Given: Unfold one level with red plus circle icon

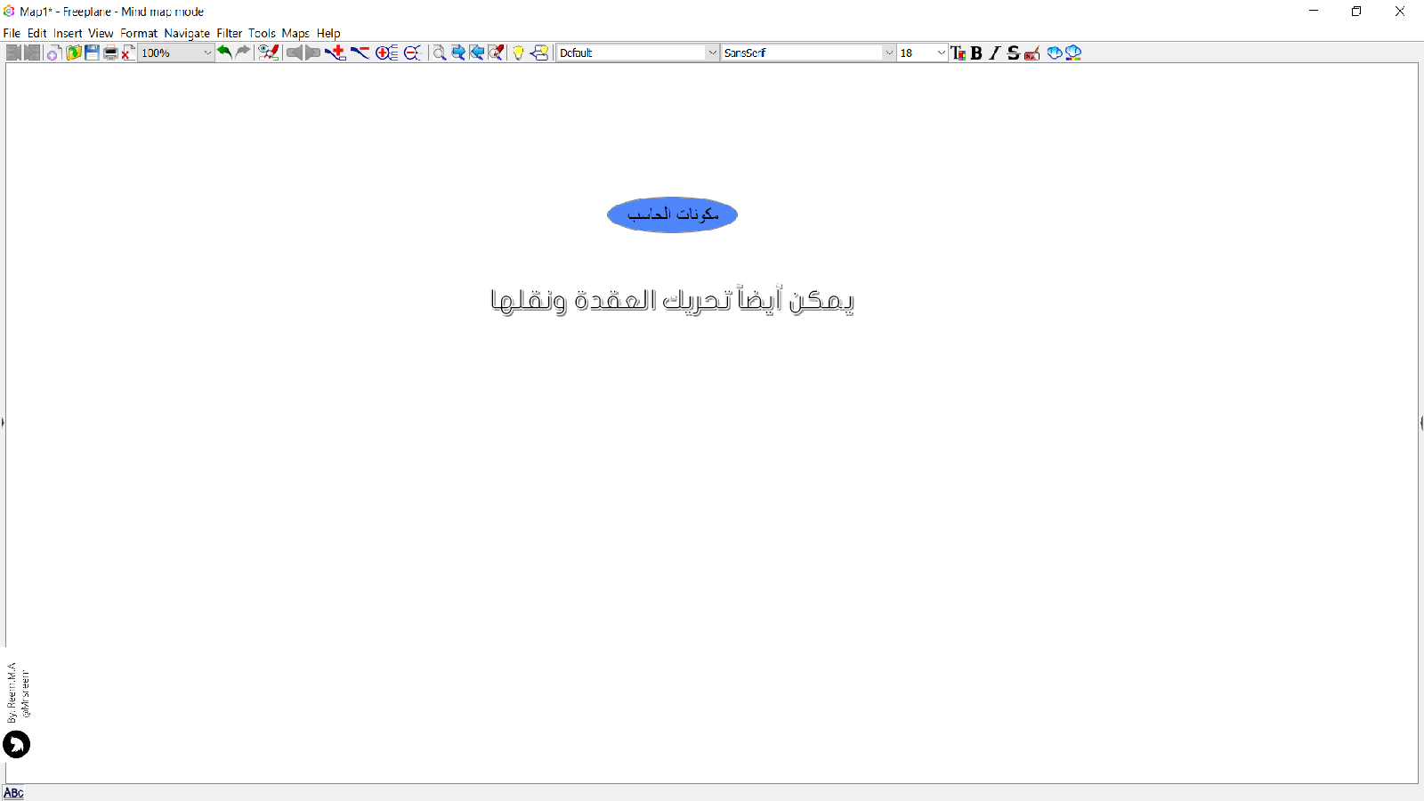Looking at the screenshot, I should click(386, 53).
